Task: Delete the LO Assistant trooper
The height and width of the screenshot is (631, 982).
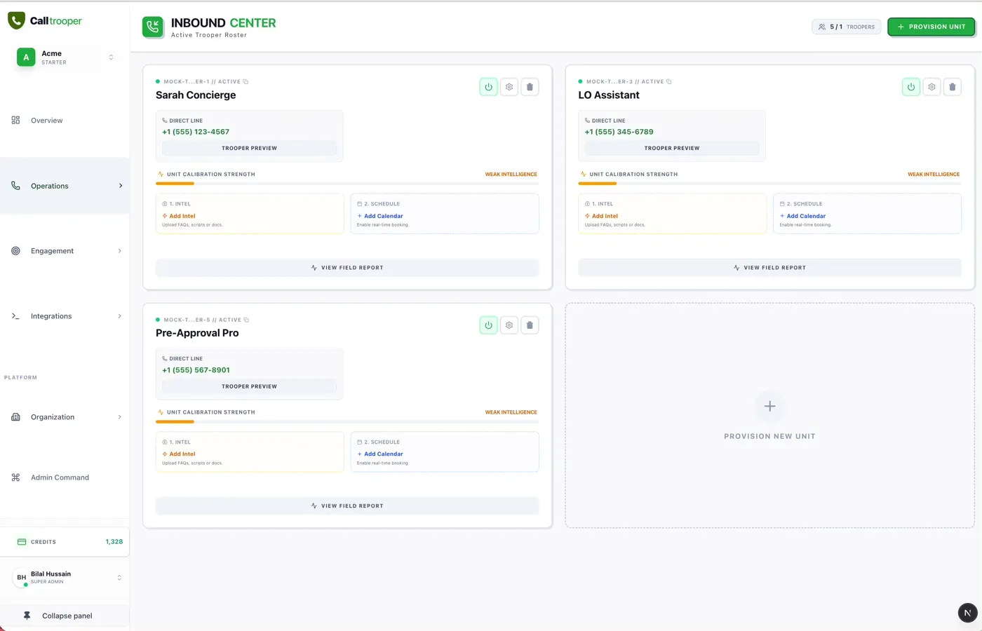Action: pyautogui.click(x=952, y=87)
